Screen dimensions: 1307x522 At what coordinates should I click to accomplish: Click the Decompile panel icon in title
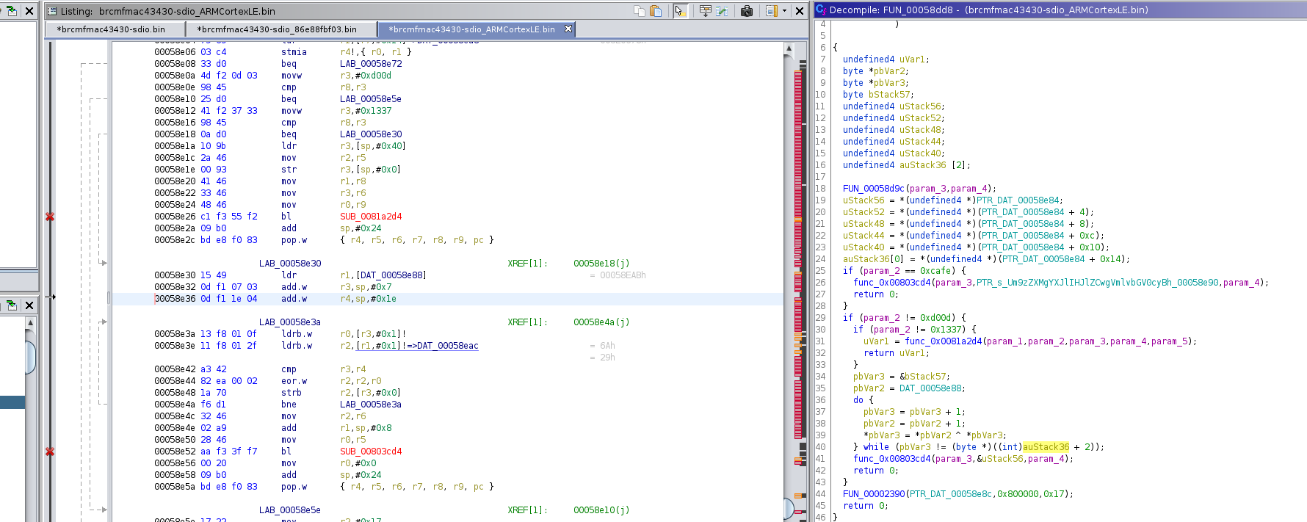pyautogui.click(x=821, y=10)
